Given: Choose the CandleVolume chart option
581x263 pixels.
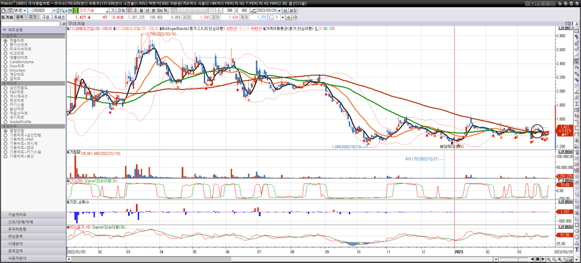Looking at the screenshot, I should (20, 62).
